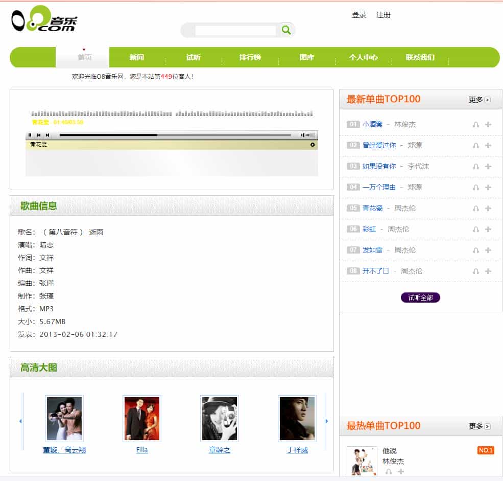Click the previous track icon in the player

[x=39, y=135]
